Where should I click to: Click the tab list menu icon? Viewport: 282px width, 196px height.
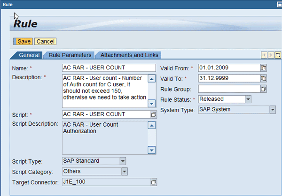tap(278, 55)
